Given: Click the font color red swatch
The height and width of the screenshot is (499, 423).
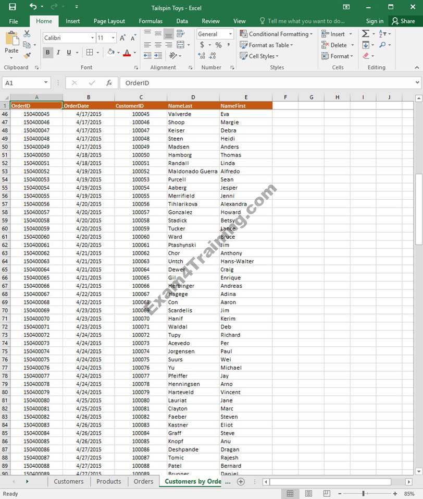Looking at the screenshot, I should [127, 53].
